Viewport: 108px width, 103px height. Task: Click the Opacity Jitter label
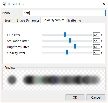click(16, 53)
